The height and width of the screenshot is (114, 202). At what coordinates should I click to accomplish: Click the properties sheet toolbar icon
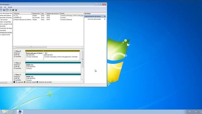tap(10, 10)
